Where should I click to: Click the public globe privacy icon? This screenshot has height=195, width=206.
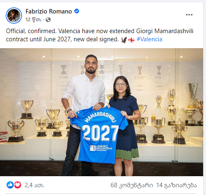tap(48, 20)
